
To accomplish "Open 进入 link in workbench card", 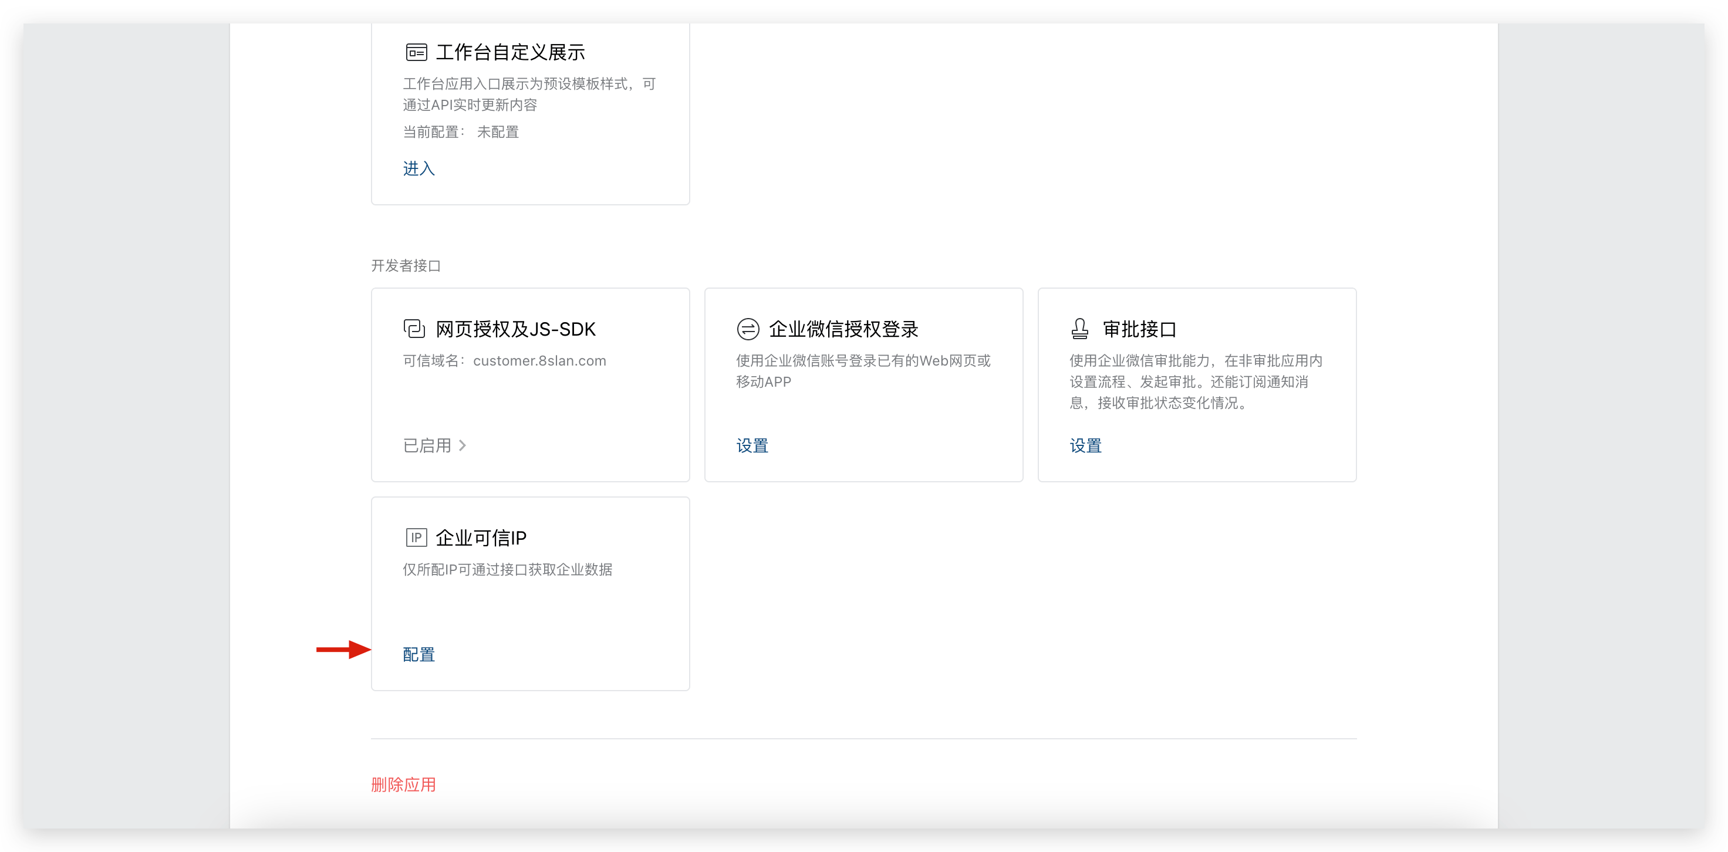I will click(419, 168).
